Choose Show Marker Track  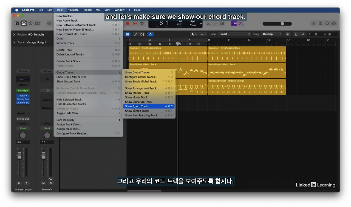[149, 93]
